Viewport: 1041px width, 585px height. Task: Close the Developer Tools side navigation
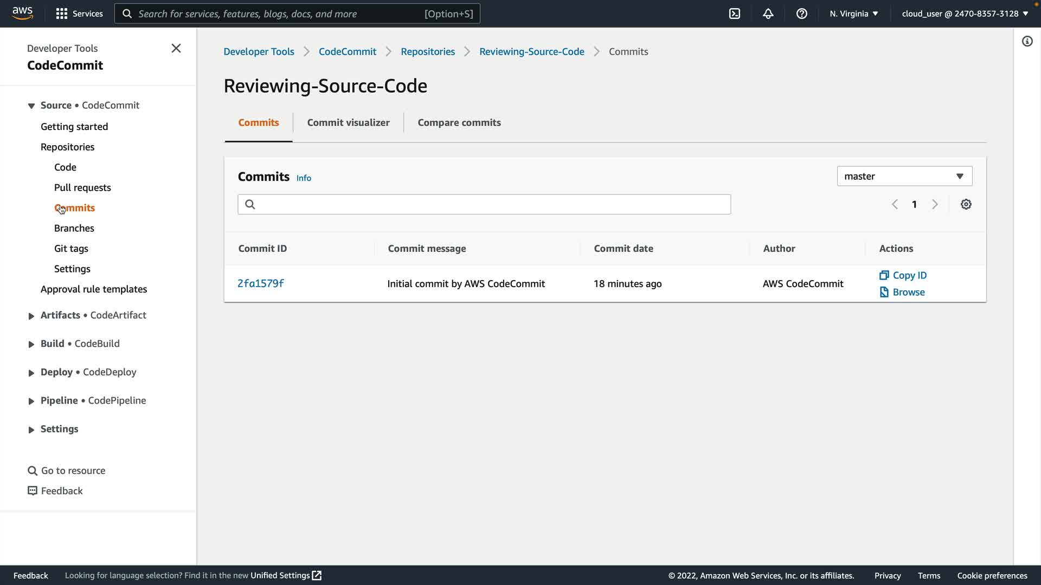176,48
